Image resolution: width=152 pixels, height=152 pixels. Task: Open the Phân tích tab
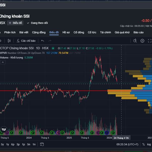coord(10,32)
